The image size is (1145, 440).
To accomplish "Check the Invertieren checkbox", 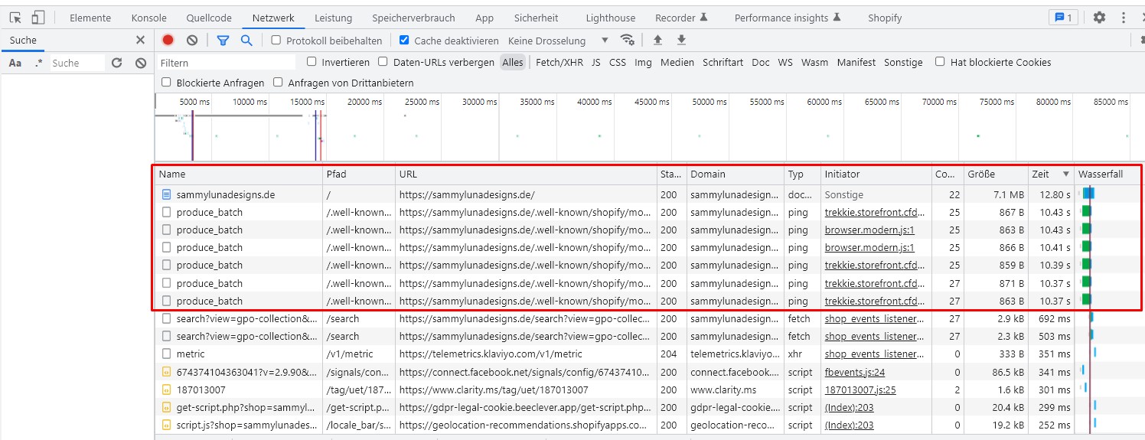I will click(x=312, y=62).
